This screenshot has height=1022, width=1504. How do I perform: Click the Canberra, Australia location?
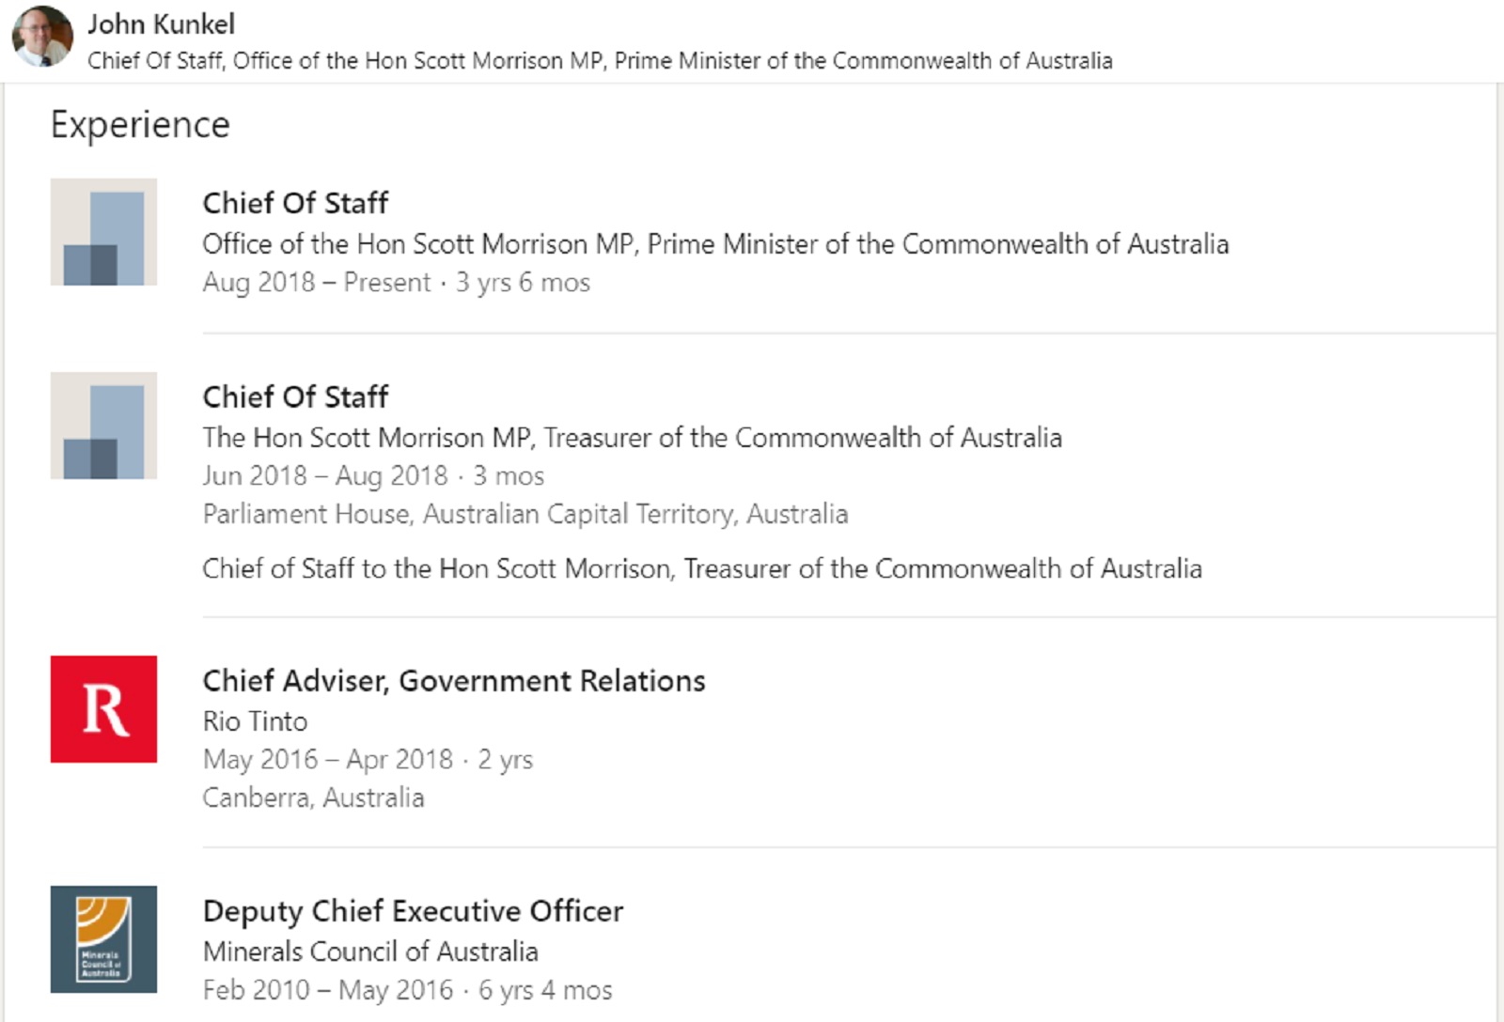click(313, 797)
